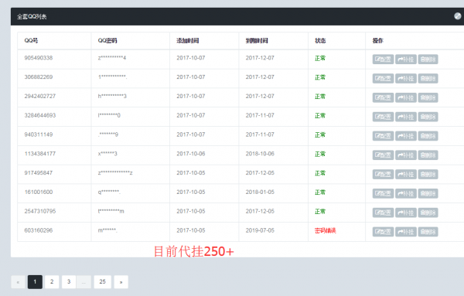Click 补挂 button for QQ 306882269

tap(406, 78)
